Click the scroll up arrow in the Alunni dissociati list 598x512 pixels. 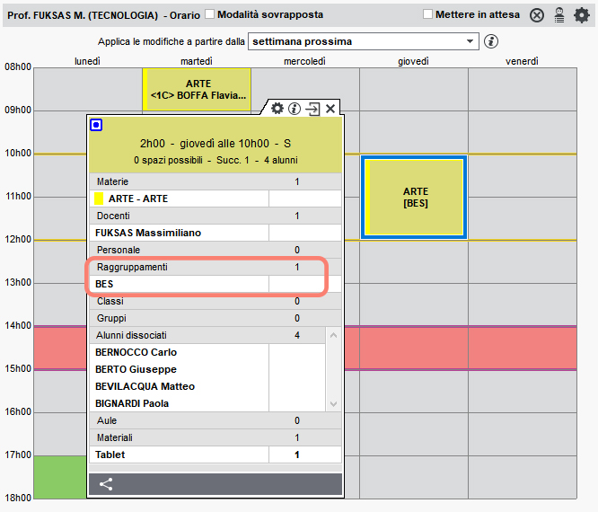pos(333,335)
